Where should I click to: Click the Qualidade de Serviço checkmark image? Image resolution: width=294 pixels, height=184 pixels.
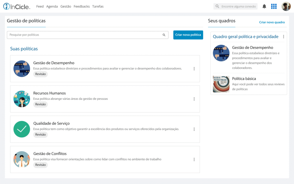22,129
